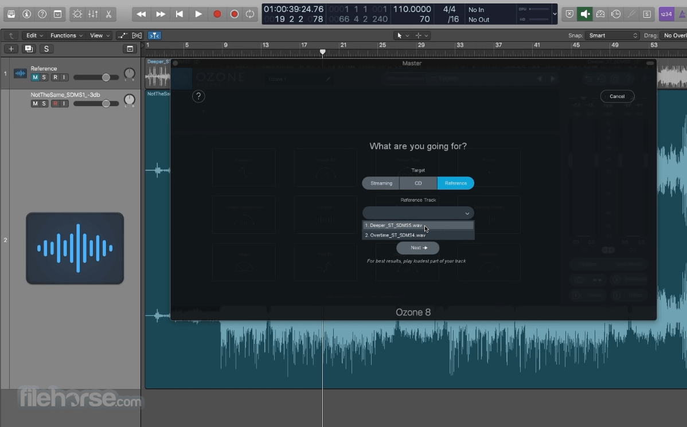Select Reference target
Image resolution: width=687 pixels, height=427 pixels.
tap(456, 183)
